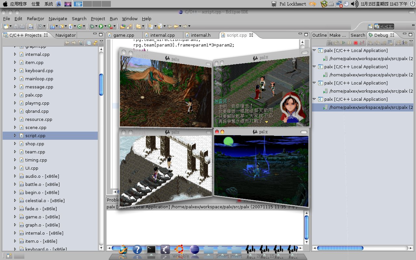Open the File menu
This screenshot has width=416, height=260.
[6, 19]
